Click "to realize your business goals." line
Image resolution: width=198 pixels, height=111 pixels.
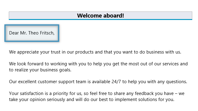40,70
